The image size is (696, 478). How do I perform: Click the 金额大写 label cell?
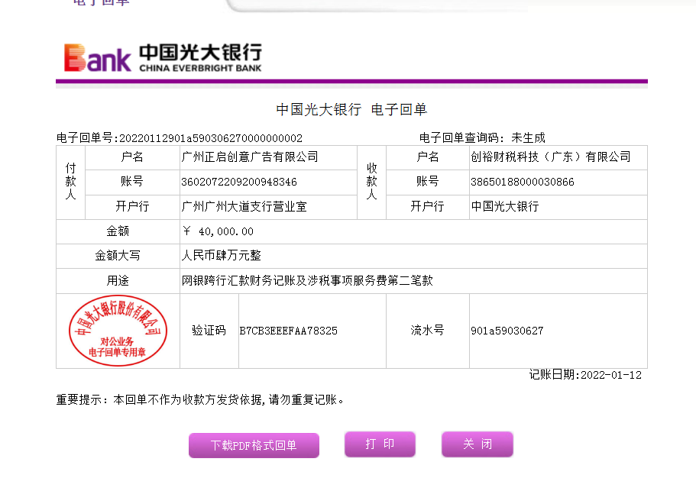118,256
